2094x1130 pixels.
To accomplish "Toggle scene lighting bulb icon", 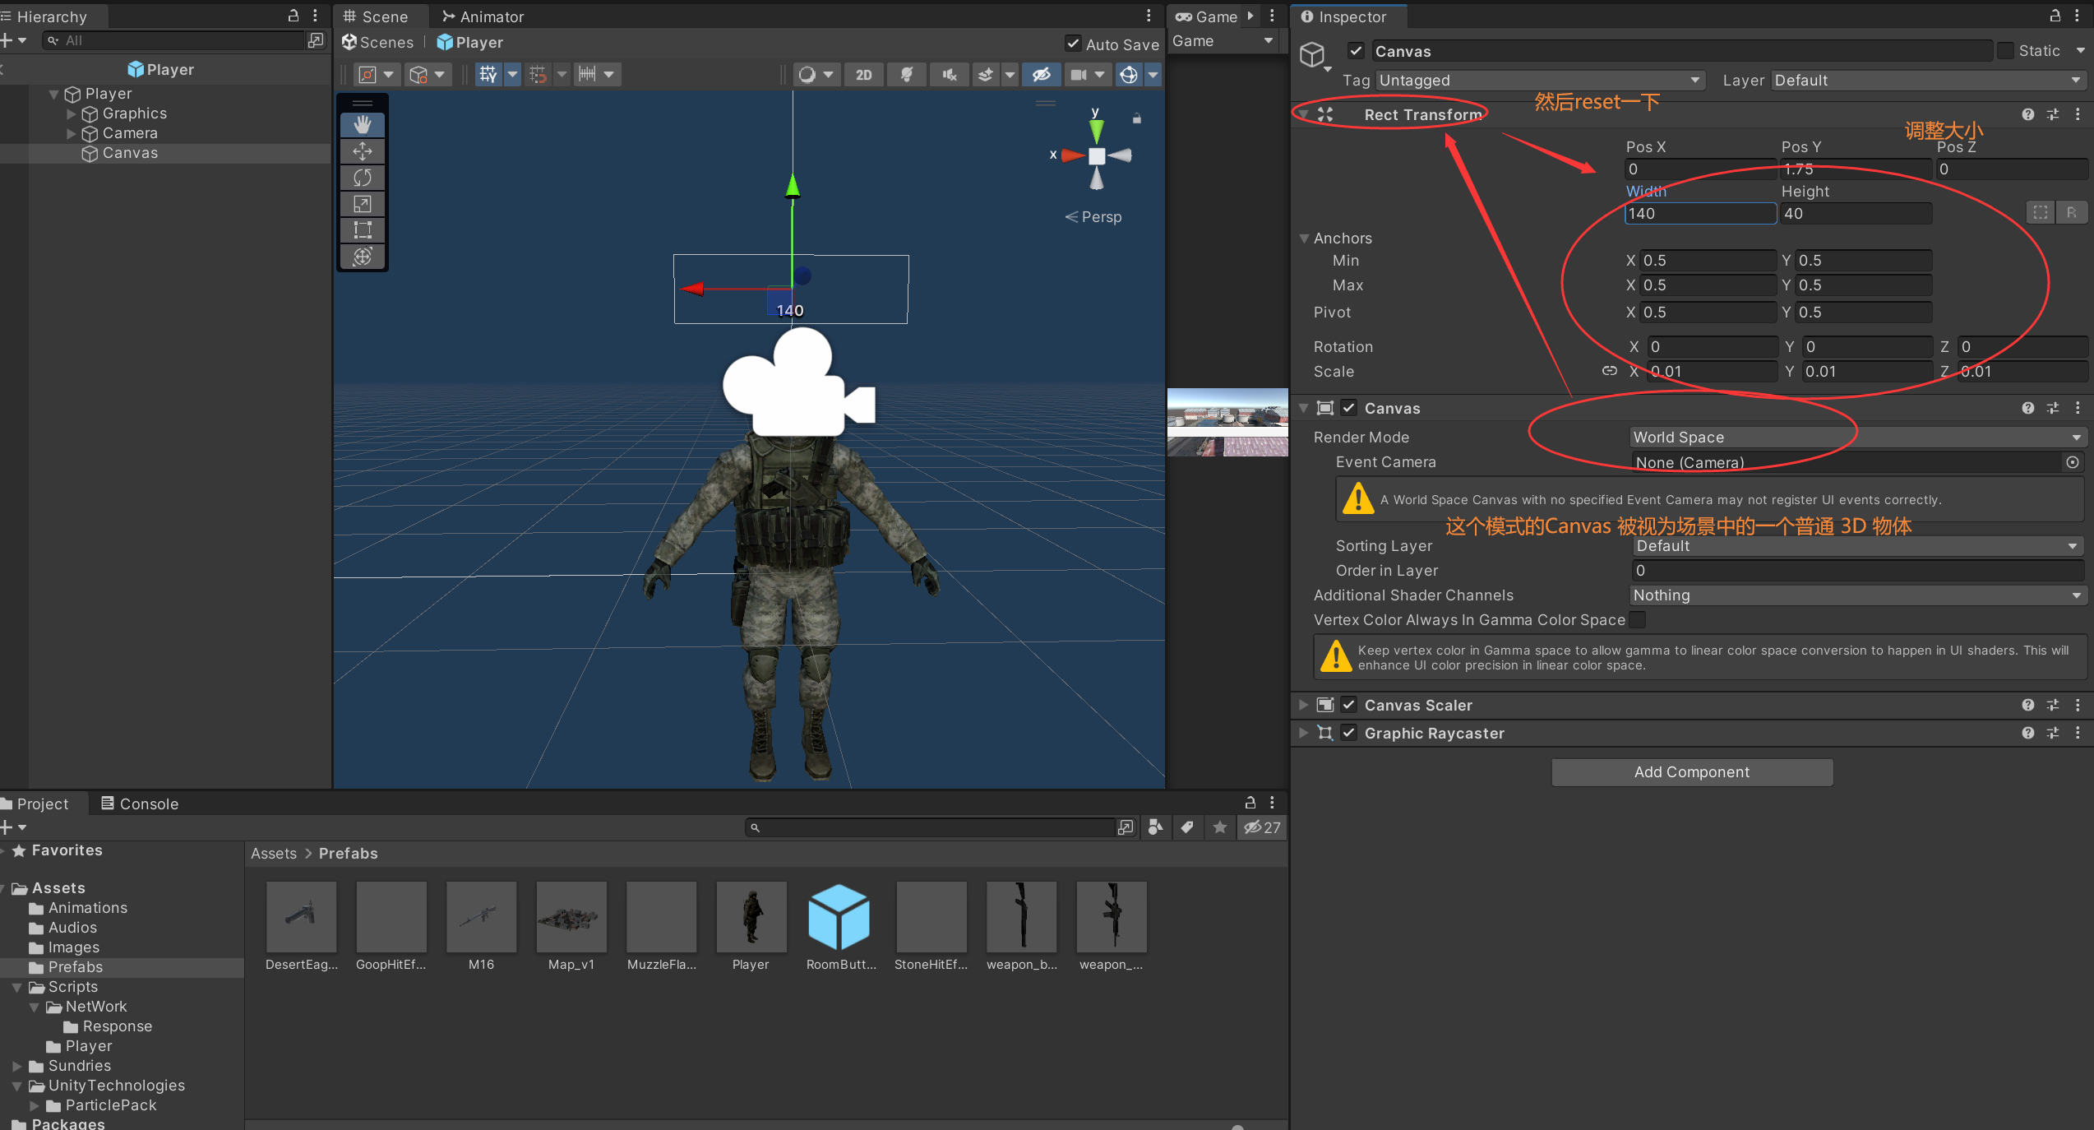I will coord(907,75).
